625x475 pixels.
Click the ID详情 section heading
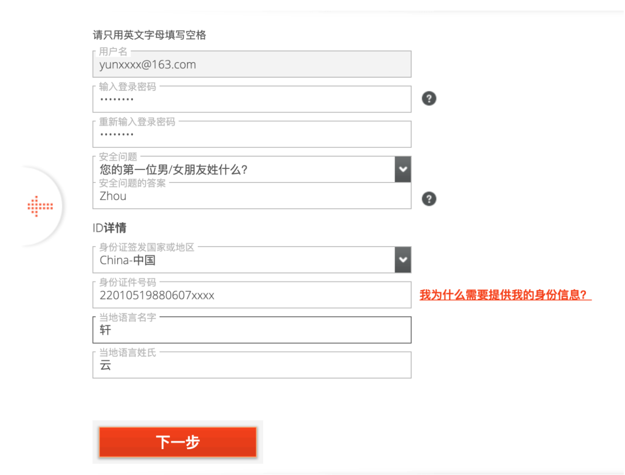[109, 228]
